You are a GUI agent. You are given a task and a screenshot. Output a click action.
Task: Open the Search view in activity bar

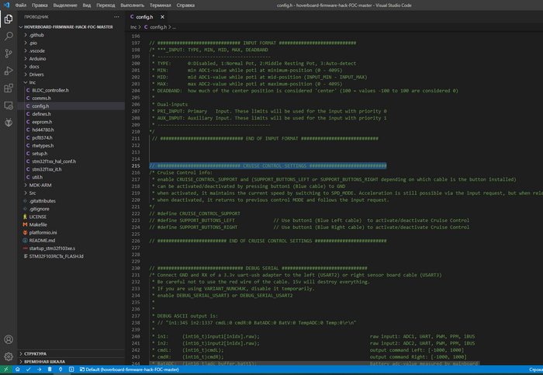coord(9,36)
